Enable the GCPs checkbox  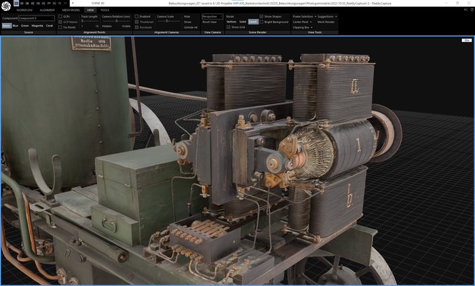60,16
